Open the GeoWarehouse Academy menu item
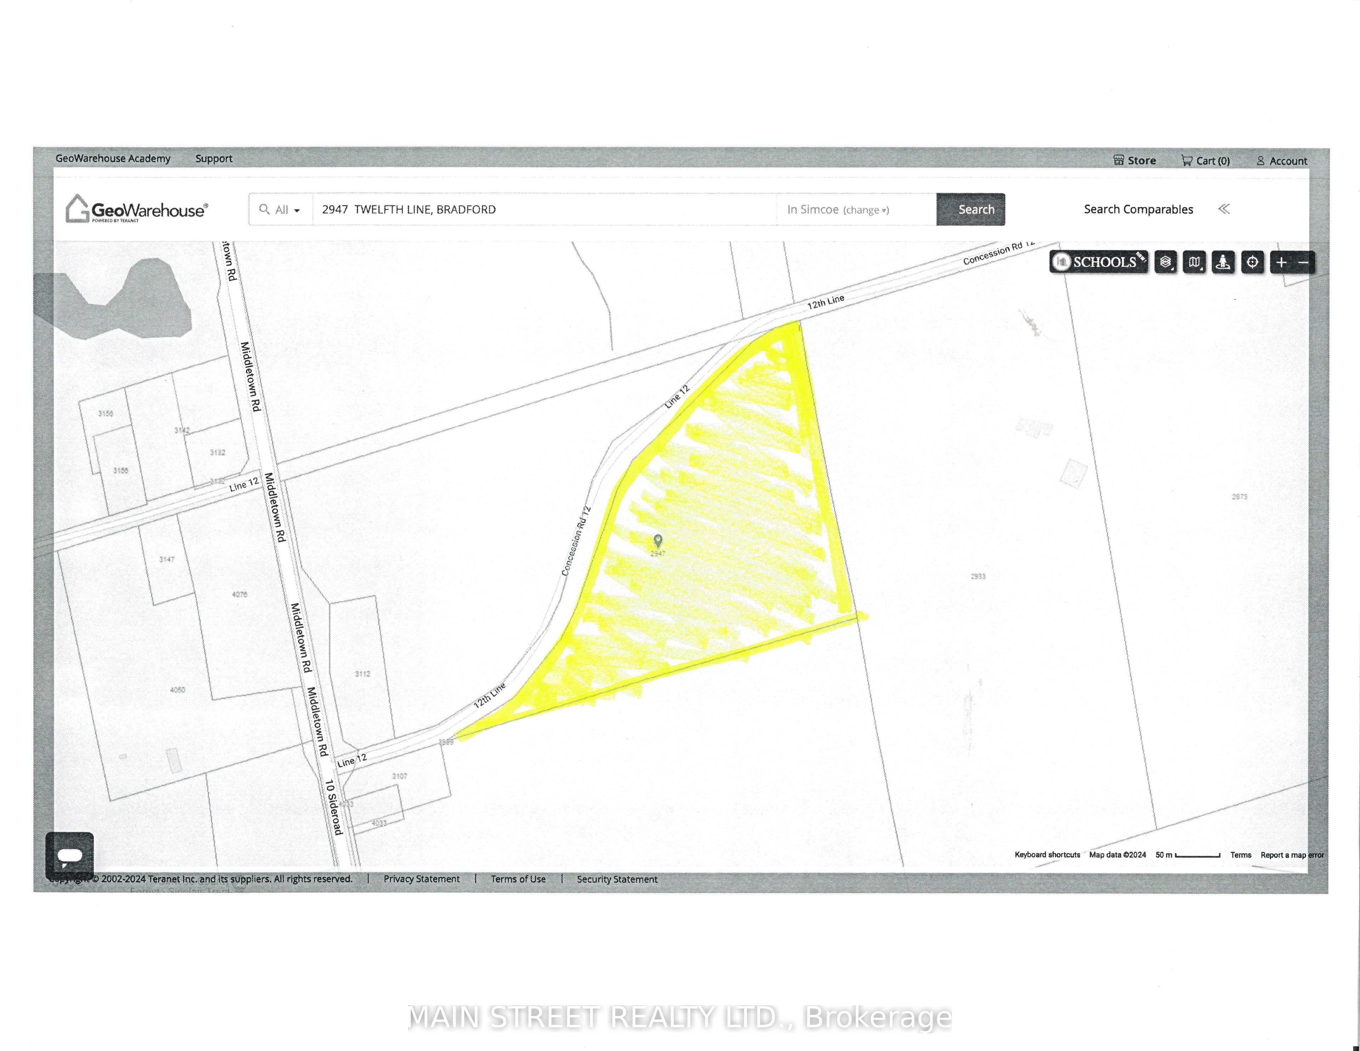1360x1051 pixels. (113, 158)
